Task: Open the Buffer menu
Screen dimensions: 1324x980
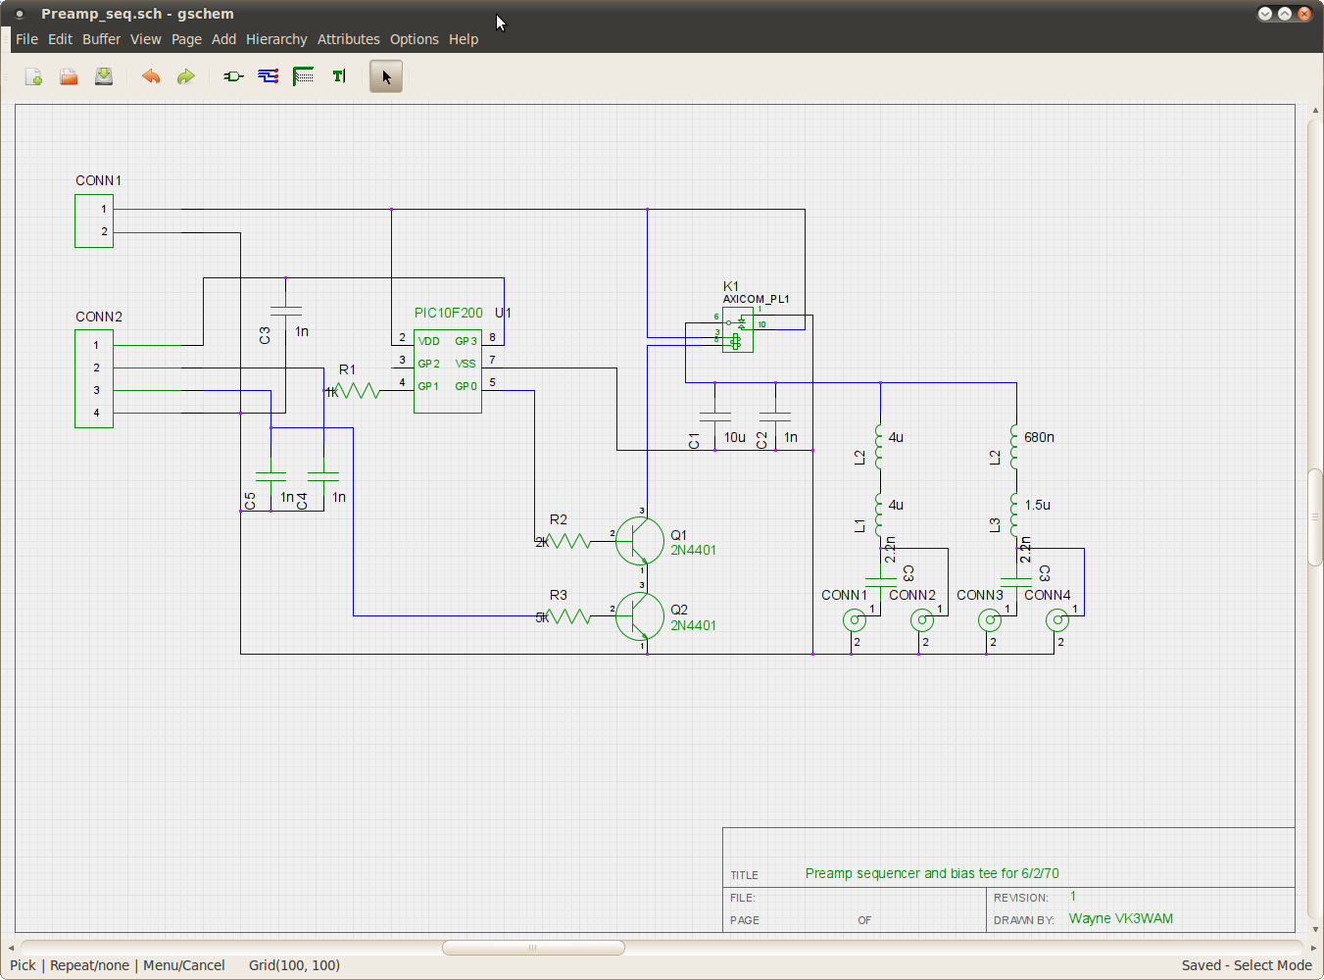Action: [x=101, y=39]
